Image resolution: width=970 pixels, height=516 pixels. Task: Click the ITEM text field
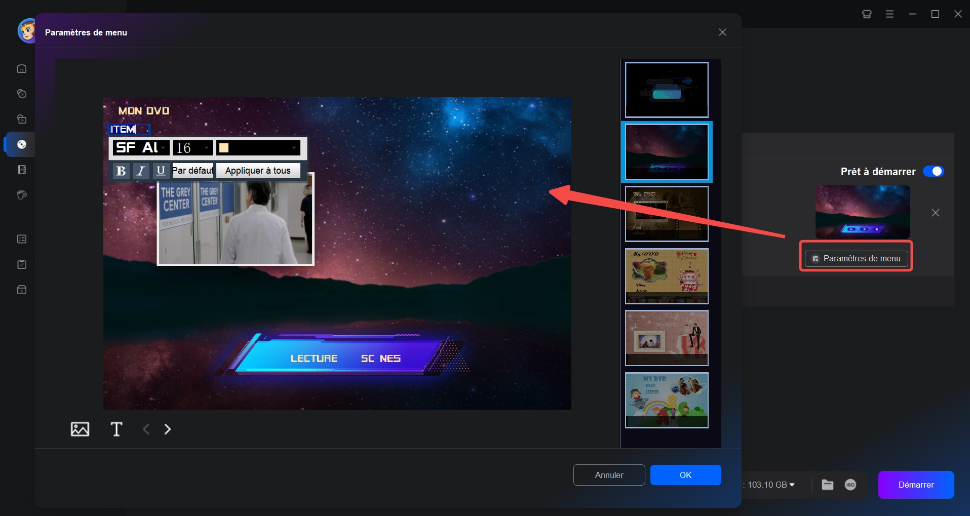pos(129,129)
